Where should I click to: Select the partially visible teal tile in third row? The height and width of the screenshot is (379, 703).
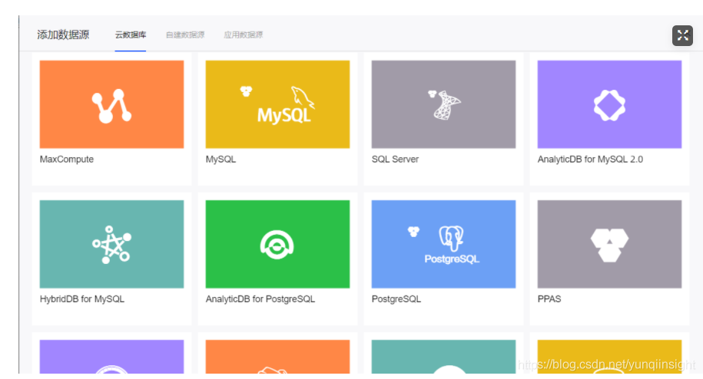tap(443, 357)
